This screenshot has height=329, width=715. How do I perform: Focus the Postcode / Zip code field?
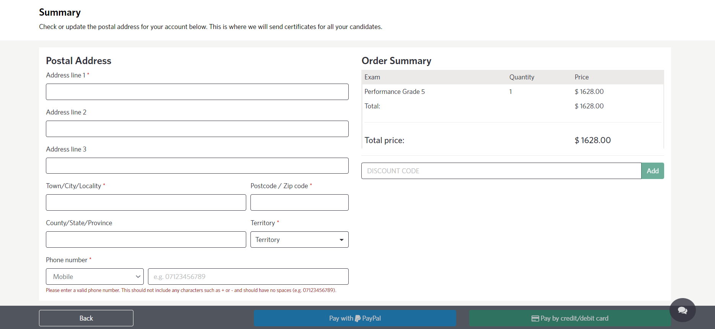[299, 203]
